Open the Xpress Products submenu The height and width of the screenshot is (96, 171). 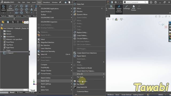(55, 11)
